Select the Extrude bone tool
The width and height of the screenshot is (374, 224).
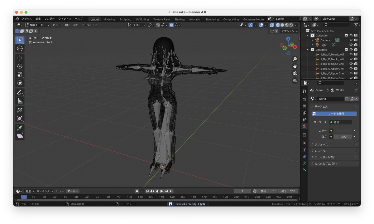tap(20, 128)
